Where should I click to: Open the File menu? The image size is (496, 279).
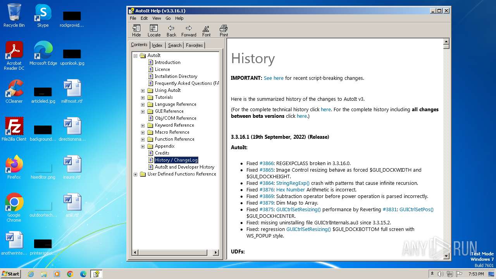coord(133,18)
